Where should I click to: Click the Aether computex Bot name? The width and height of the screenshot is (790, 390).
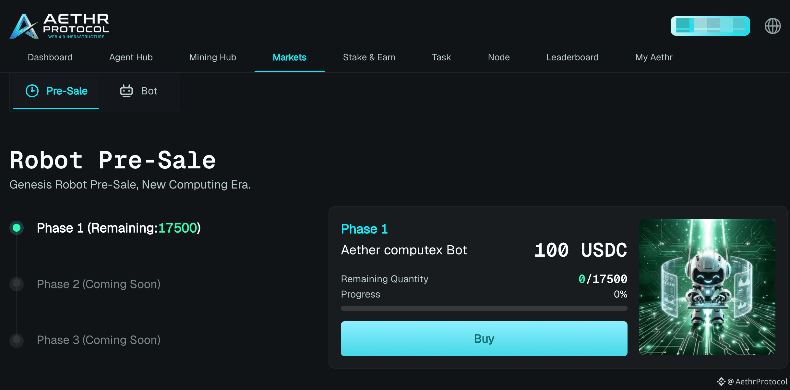pos(404,250)
